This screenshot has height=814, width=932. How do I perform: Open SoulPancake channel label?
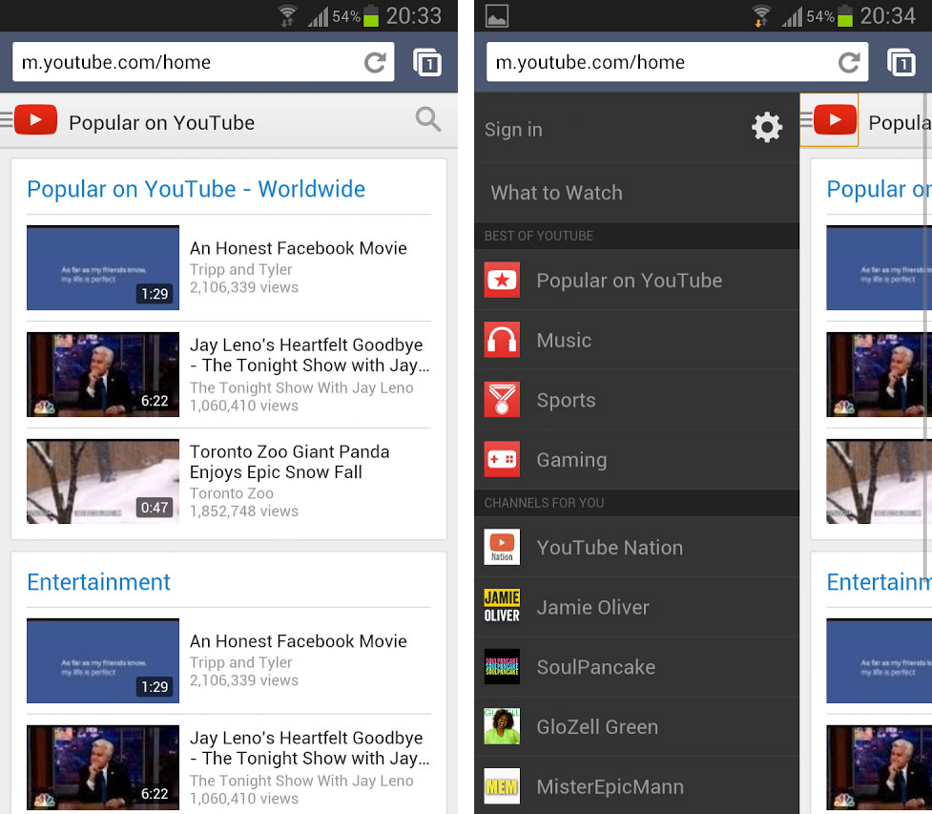click(x=595, y=667)
